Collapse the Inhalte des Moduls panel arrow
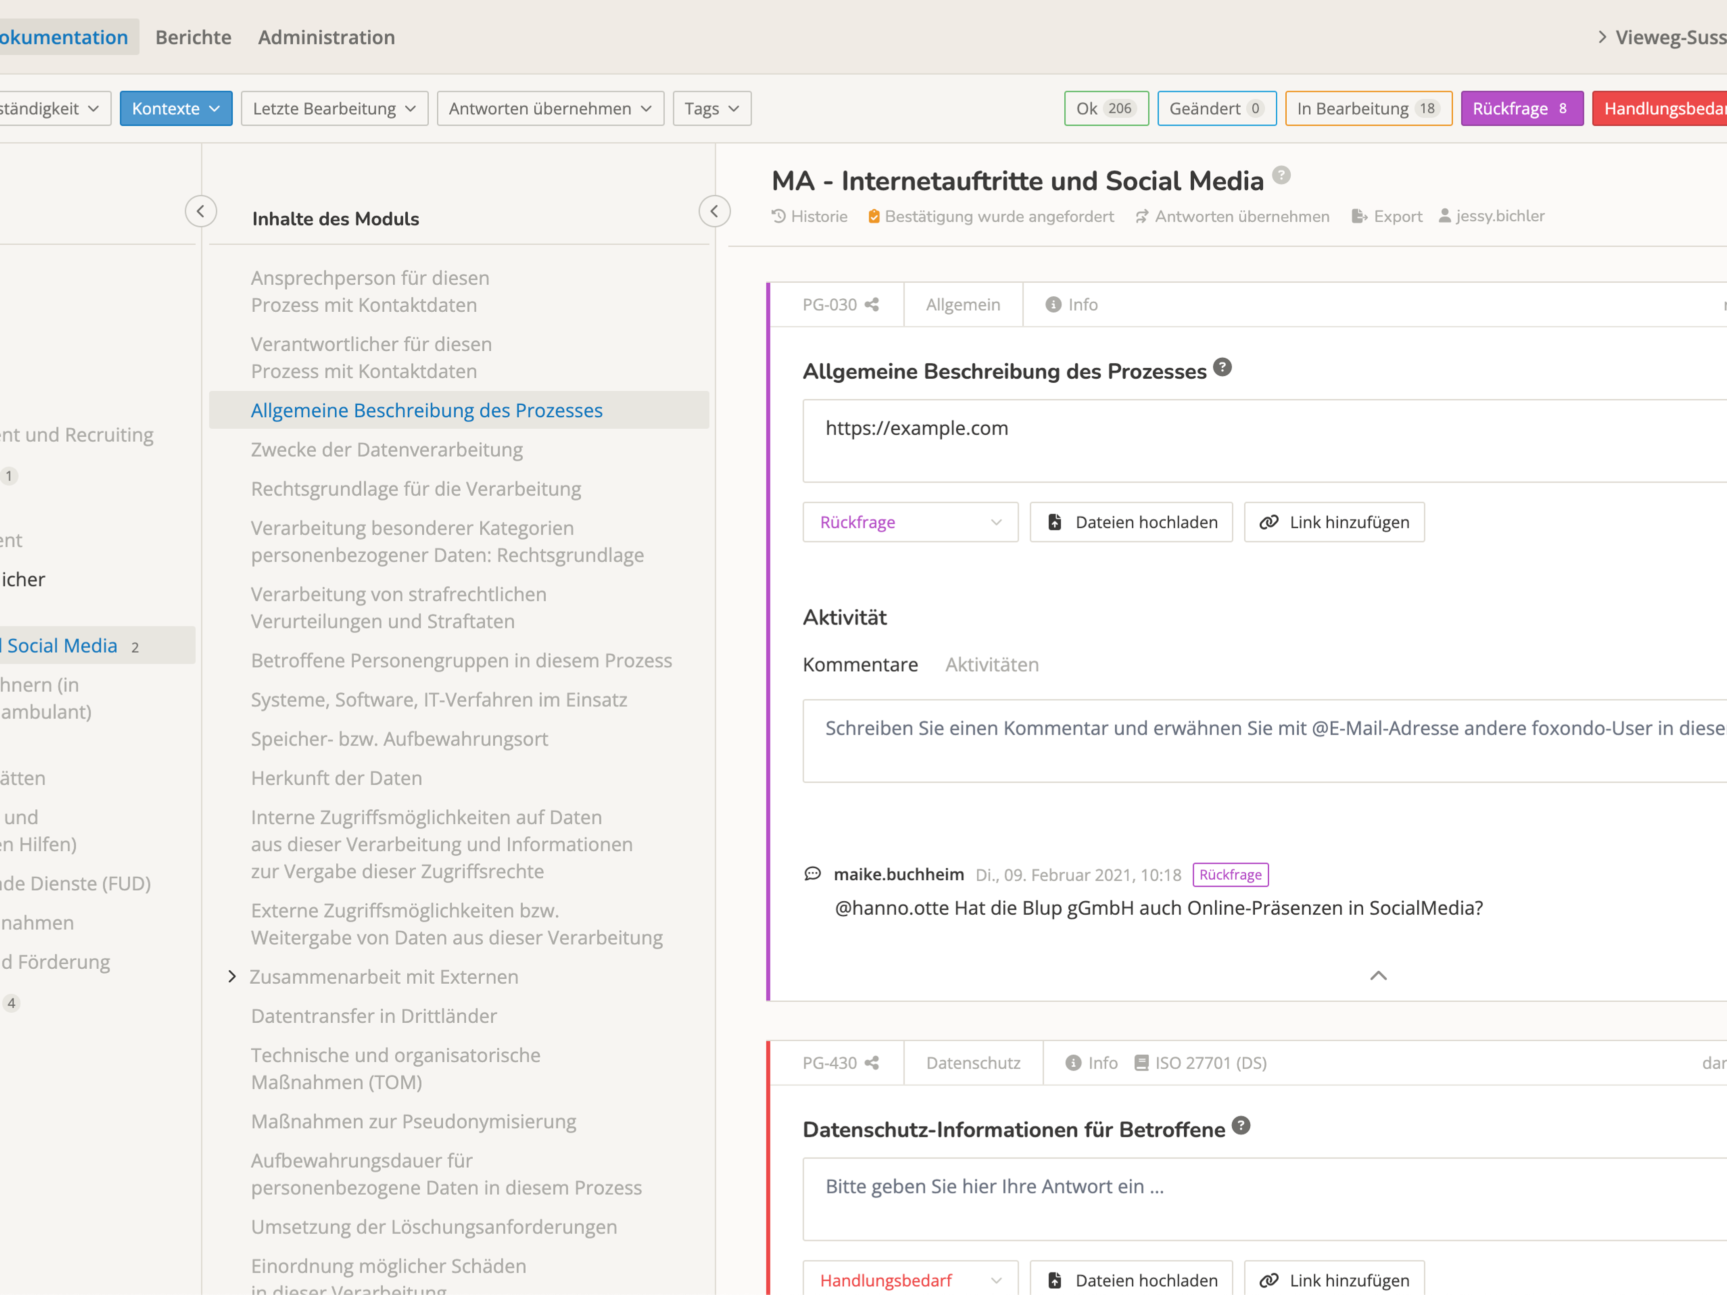 (715, 211)
